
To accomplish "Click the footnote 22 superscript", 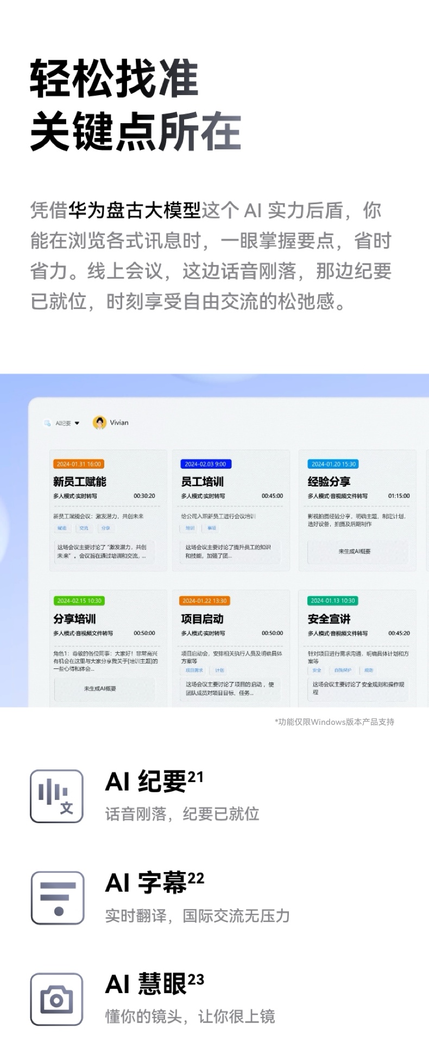I will (x=196, y=879).
